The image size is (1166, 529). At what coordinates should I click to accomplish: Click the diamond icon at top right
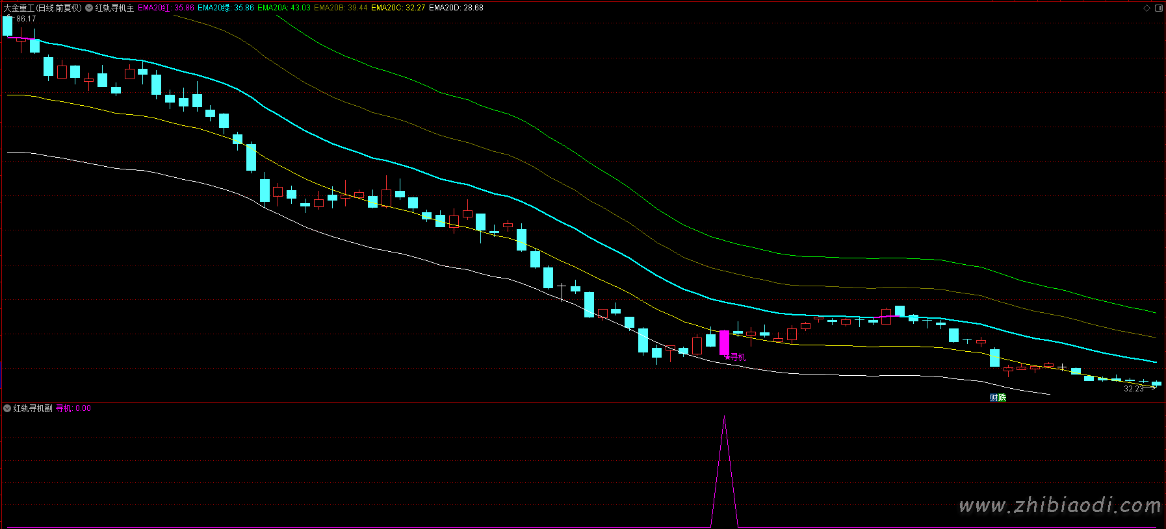pyautogui.click(x=1147, y=8)
